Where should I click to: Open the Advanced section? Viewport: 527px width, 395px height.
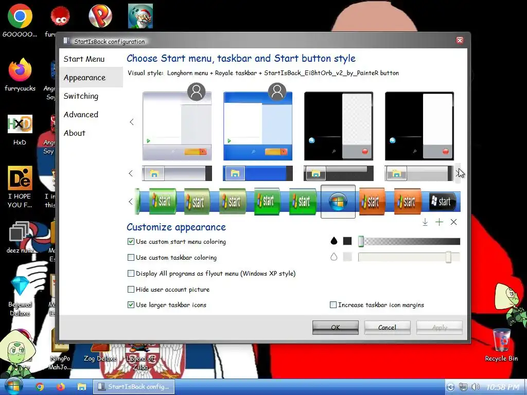(81, 115)
